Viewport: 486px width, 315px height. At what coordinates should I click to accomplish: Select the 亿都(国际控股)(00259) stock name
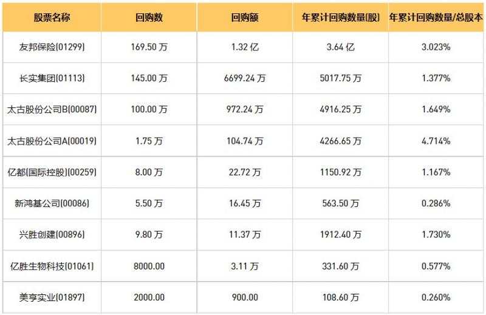[52, 172]
